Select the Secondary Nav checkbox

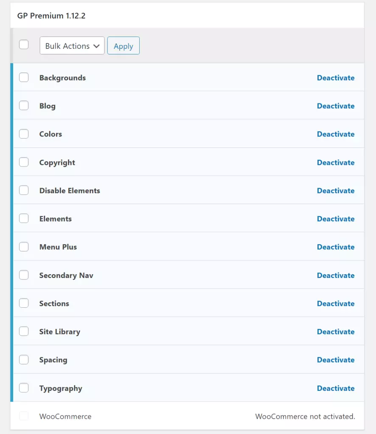[x=24, y=275]
